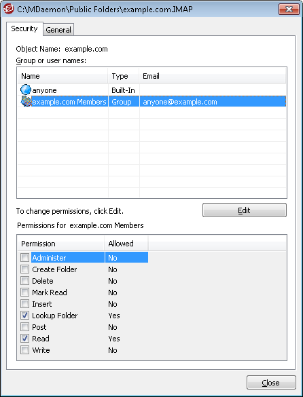Click the globe icon next to anyone
This screenshot has height=397, width=303.
pos(25,90)
